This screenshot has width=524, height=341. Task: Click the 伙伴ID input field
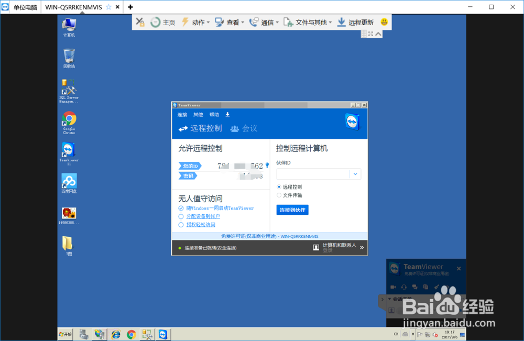click(313, 174)
